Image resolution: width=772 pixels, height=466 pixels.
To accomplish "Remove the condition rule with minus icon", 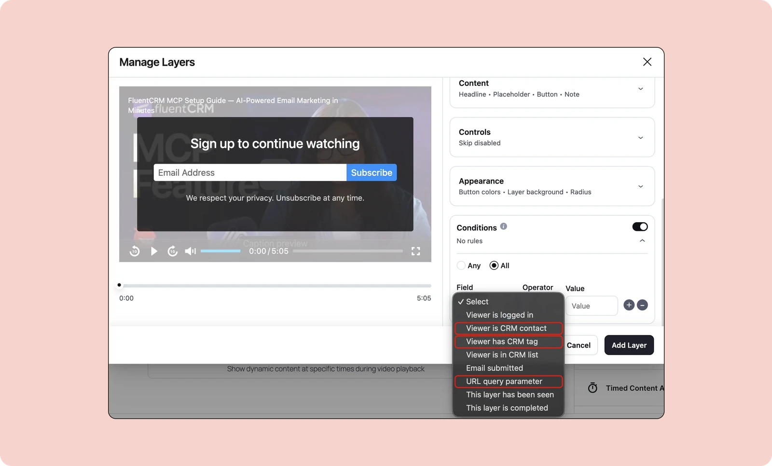I will (x=642, y=305).
